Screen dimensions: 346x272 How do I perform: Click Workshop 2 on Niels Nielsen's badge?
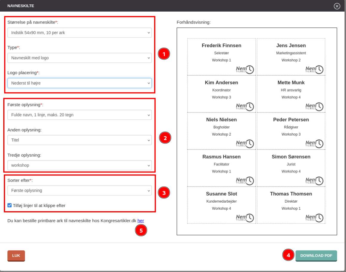click(x=222, y=134)
